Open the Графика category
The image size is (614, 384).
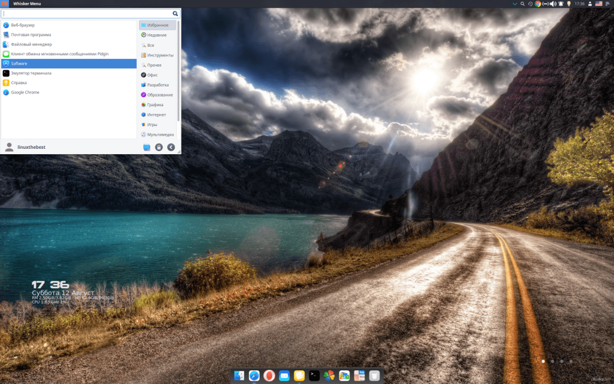tap(158, 104)
